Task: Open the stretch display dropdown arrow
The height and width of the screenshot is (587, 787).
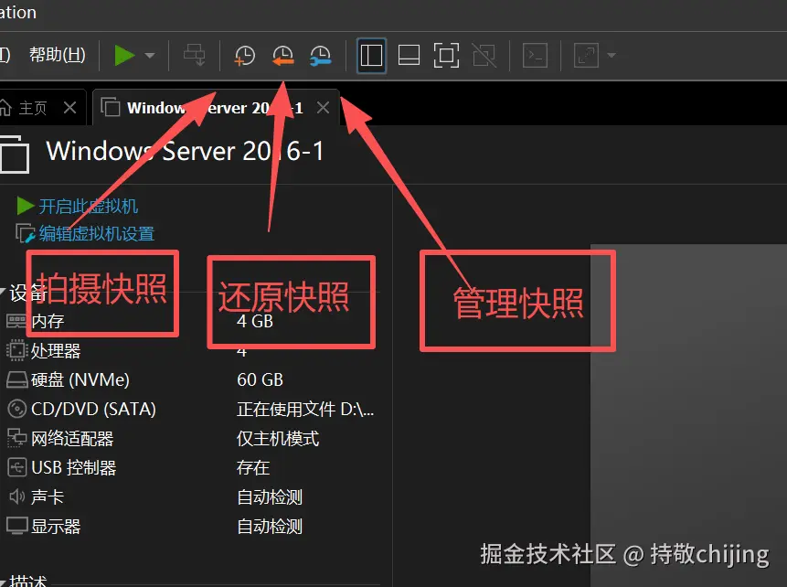Action: 612,55
